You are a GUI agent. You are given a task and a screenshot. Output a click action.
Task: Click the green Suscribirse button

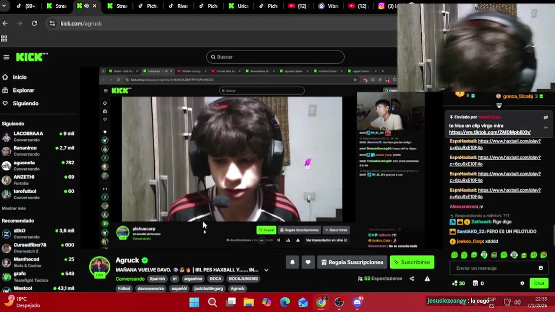coord(412,262)
